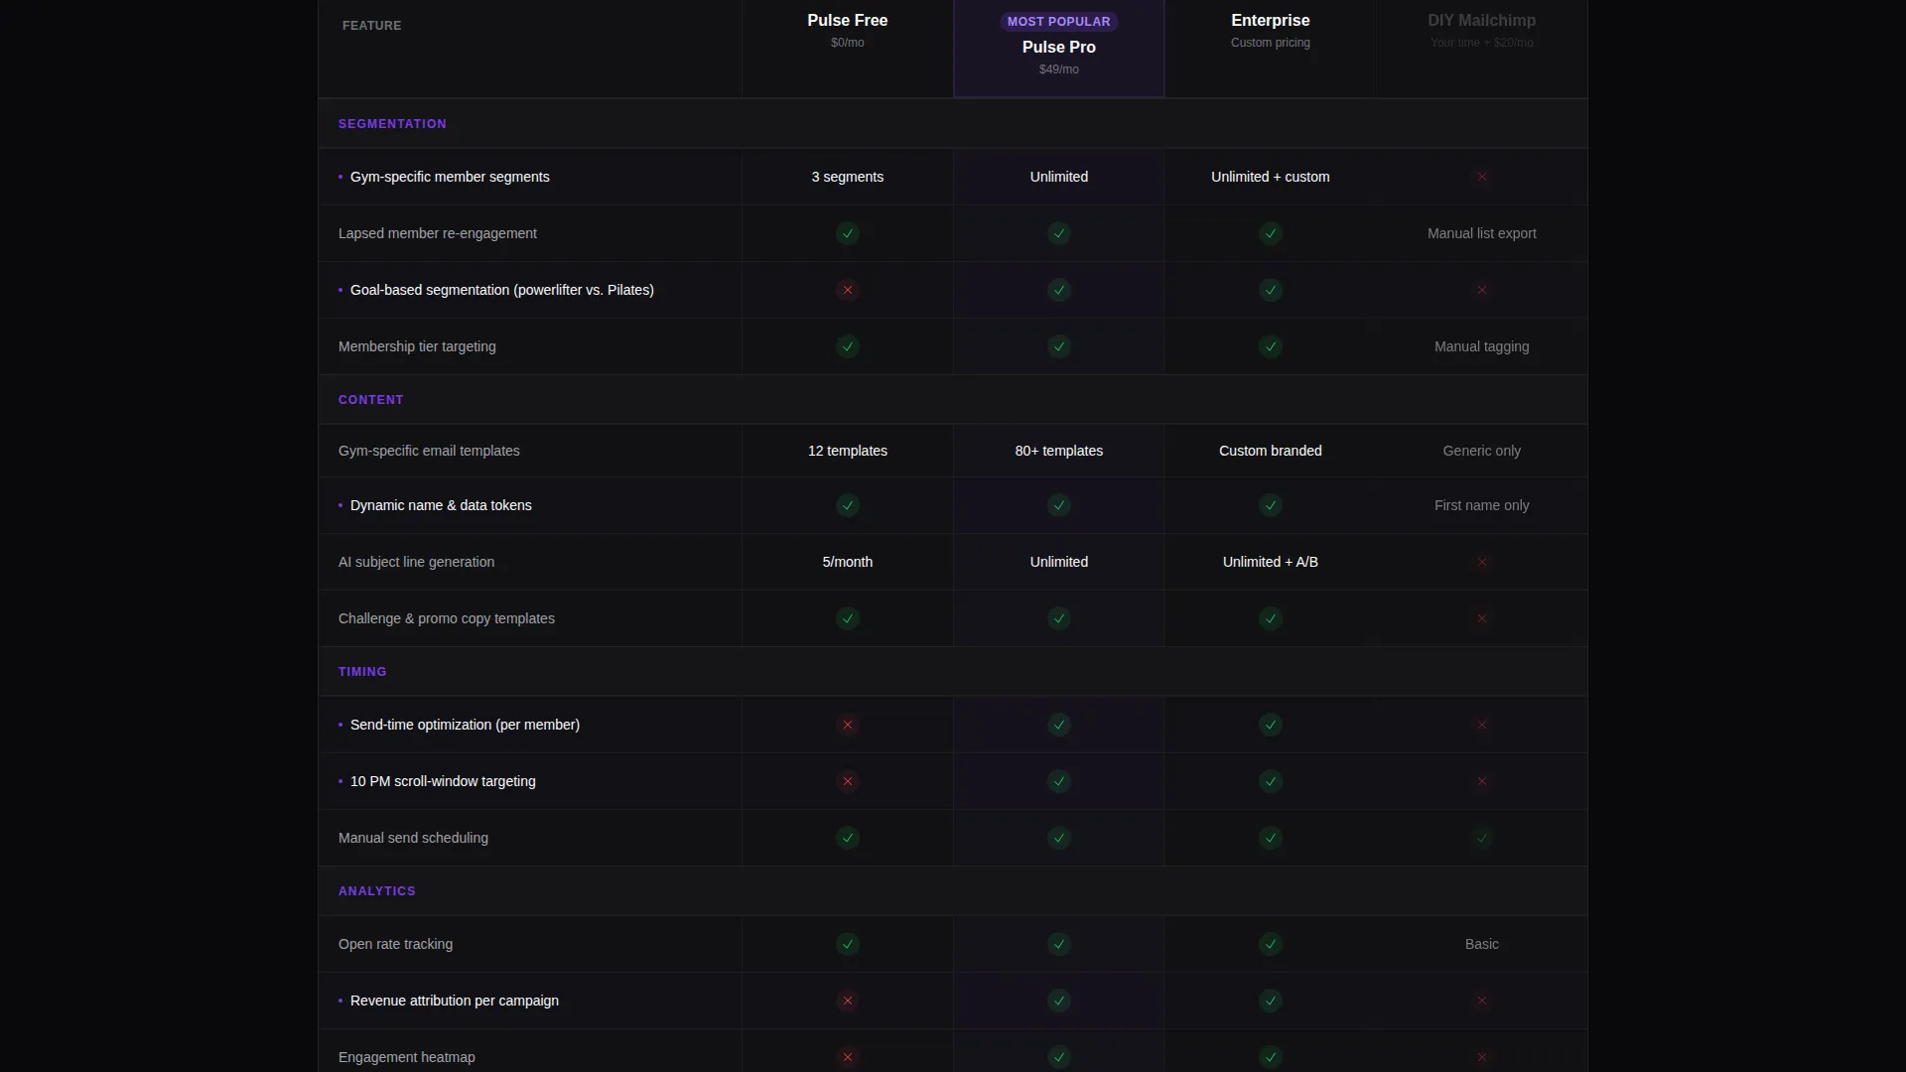Click the MOST POPULAR badge
1906x1072 pixels.
pos(1058,22)
